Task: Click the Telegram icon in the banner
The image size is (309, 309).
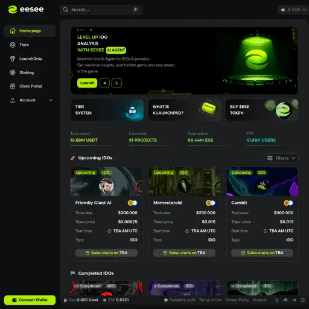Action: pyautogui.click(x=104, y=83)
